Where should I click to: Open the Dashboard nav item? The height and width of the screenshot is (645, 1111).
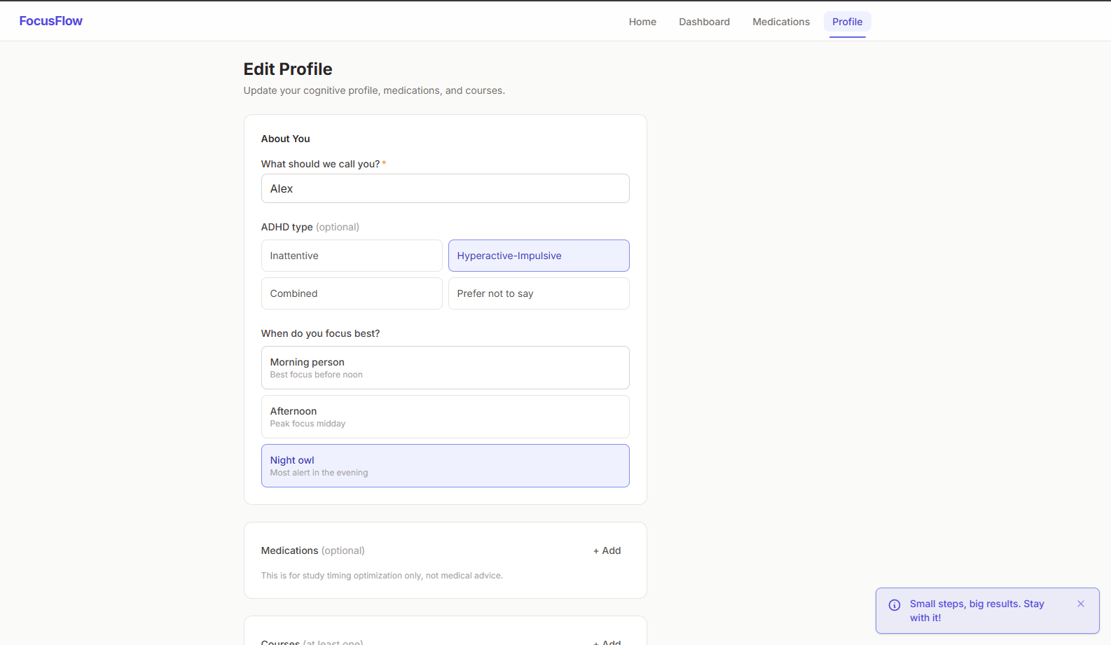pos(704,22)
